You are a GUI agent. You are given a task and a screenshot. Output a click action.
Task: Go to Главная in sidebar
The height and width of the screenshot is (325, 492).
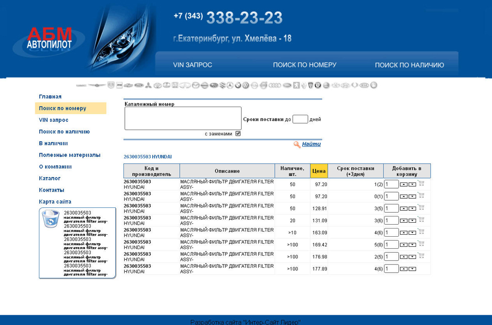click(x=50, y=96)
